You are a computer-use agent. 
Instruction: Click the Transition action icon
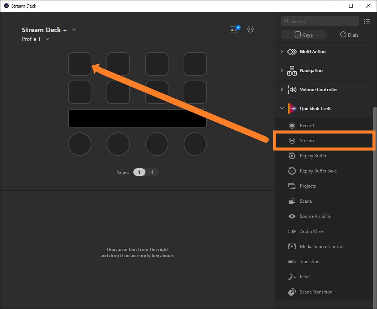pyautogui.click(x=292, y=262)
